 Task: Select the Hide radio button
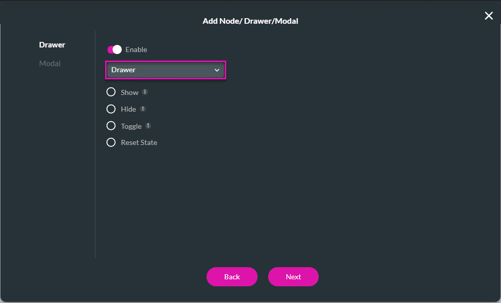pos(111,109)
